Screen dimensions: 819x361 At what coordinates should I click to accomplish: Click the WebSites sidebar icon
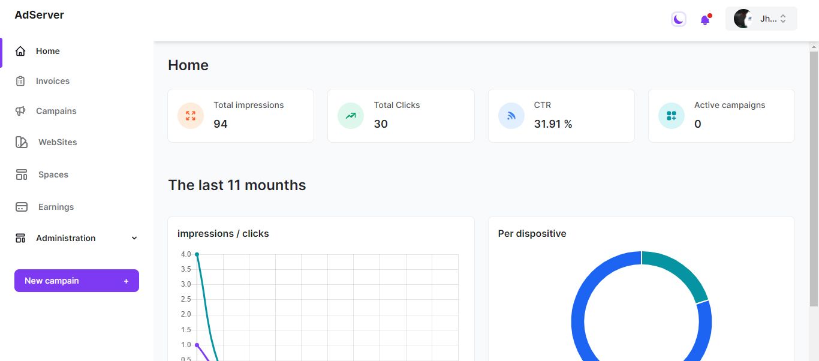[x=22, y=142]
